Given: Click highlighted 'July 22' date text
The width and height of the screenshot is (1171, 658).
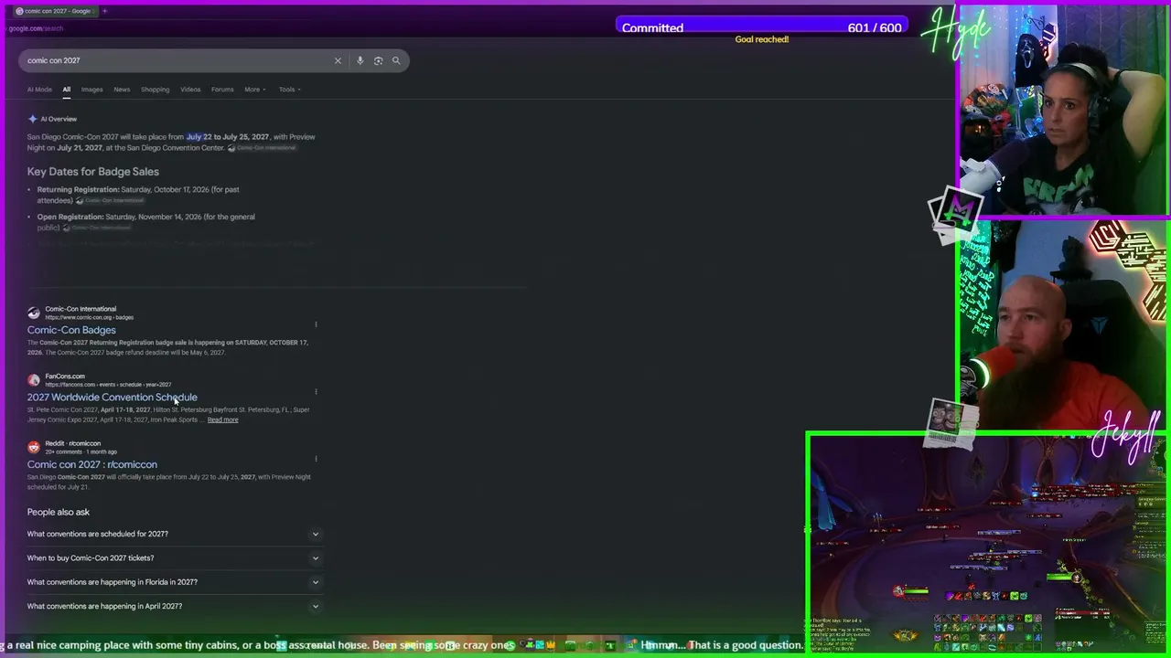Looking at the screenshot, I should [199, 137].
